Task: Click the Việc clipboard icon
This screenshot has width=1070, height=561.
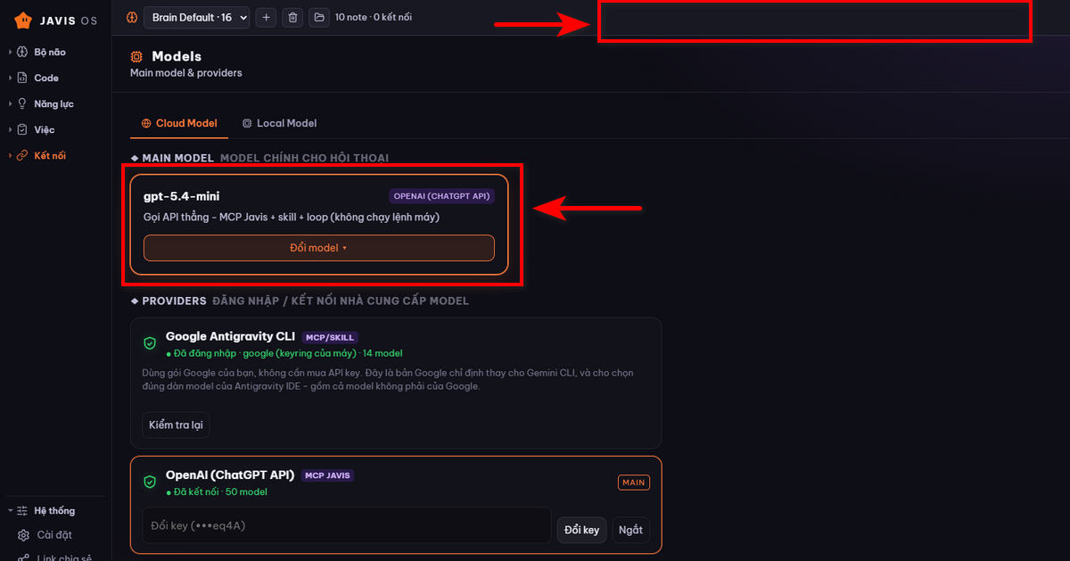Action: point(22,129)
